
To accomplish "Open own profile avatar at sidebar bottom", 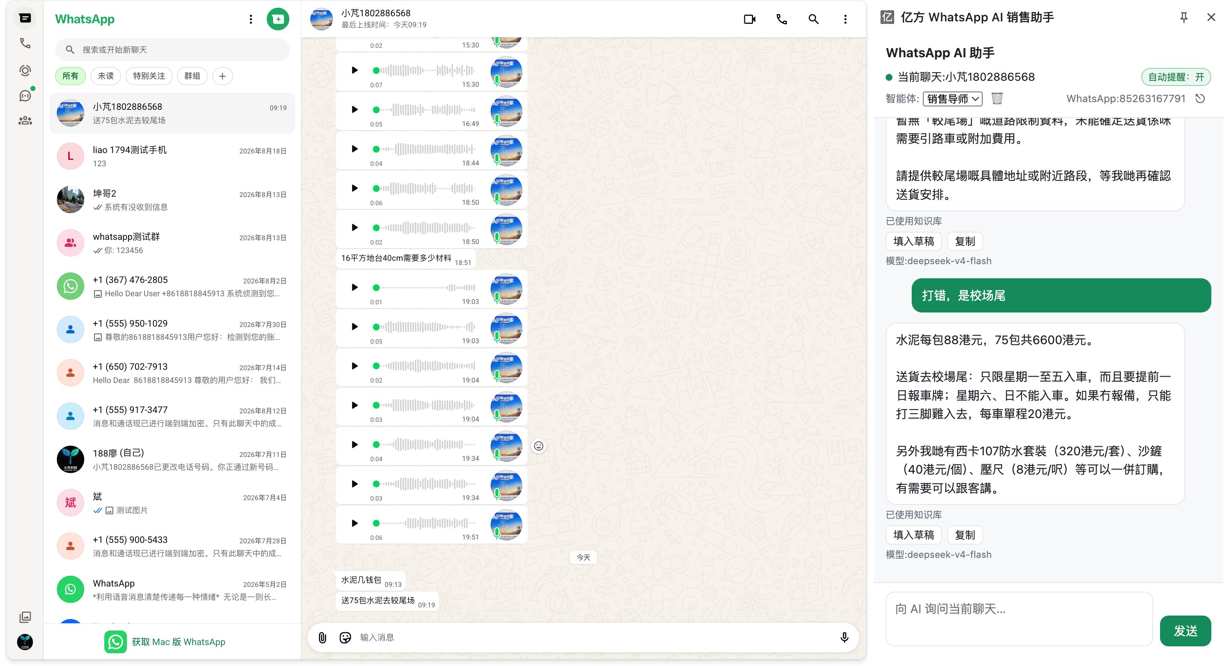I will tap(25, 642).
